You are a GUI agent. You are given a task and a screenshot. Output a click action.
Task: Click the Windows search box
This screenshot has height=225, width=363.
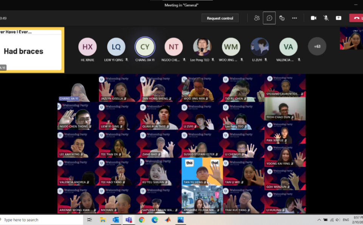(42, 220)
